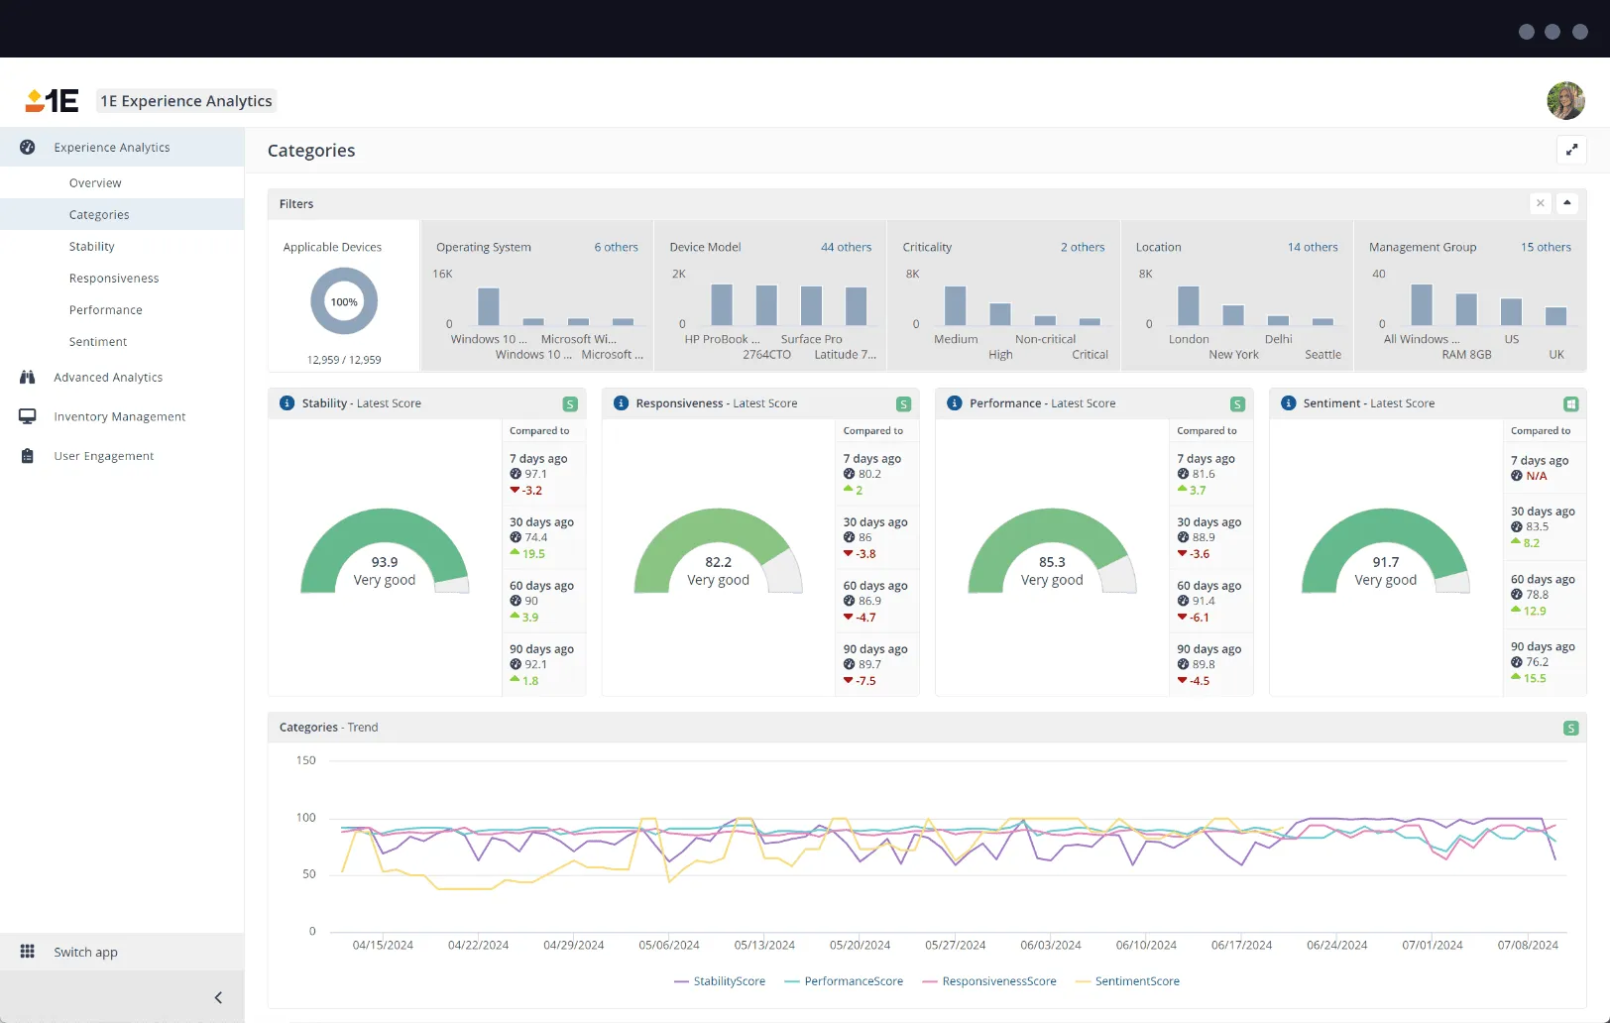
Task: Collapse the Filters panel
Action: [x=1567, y=203]
